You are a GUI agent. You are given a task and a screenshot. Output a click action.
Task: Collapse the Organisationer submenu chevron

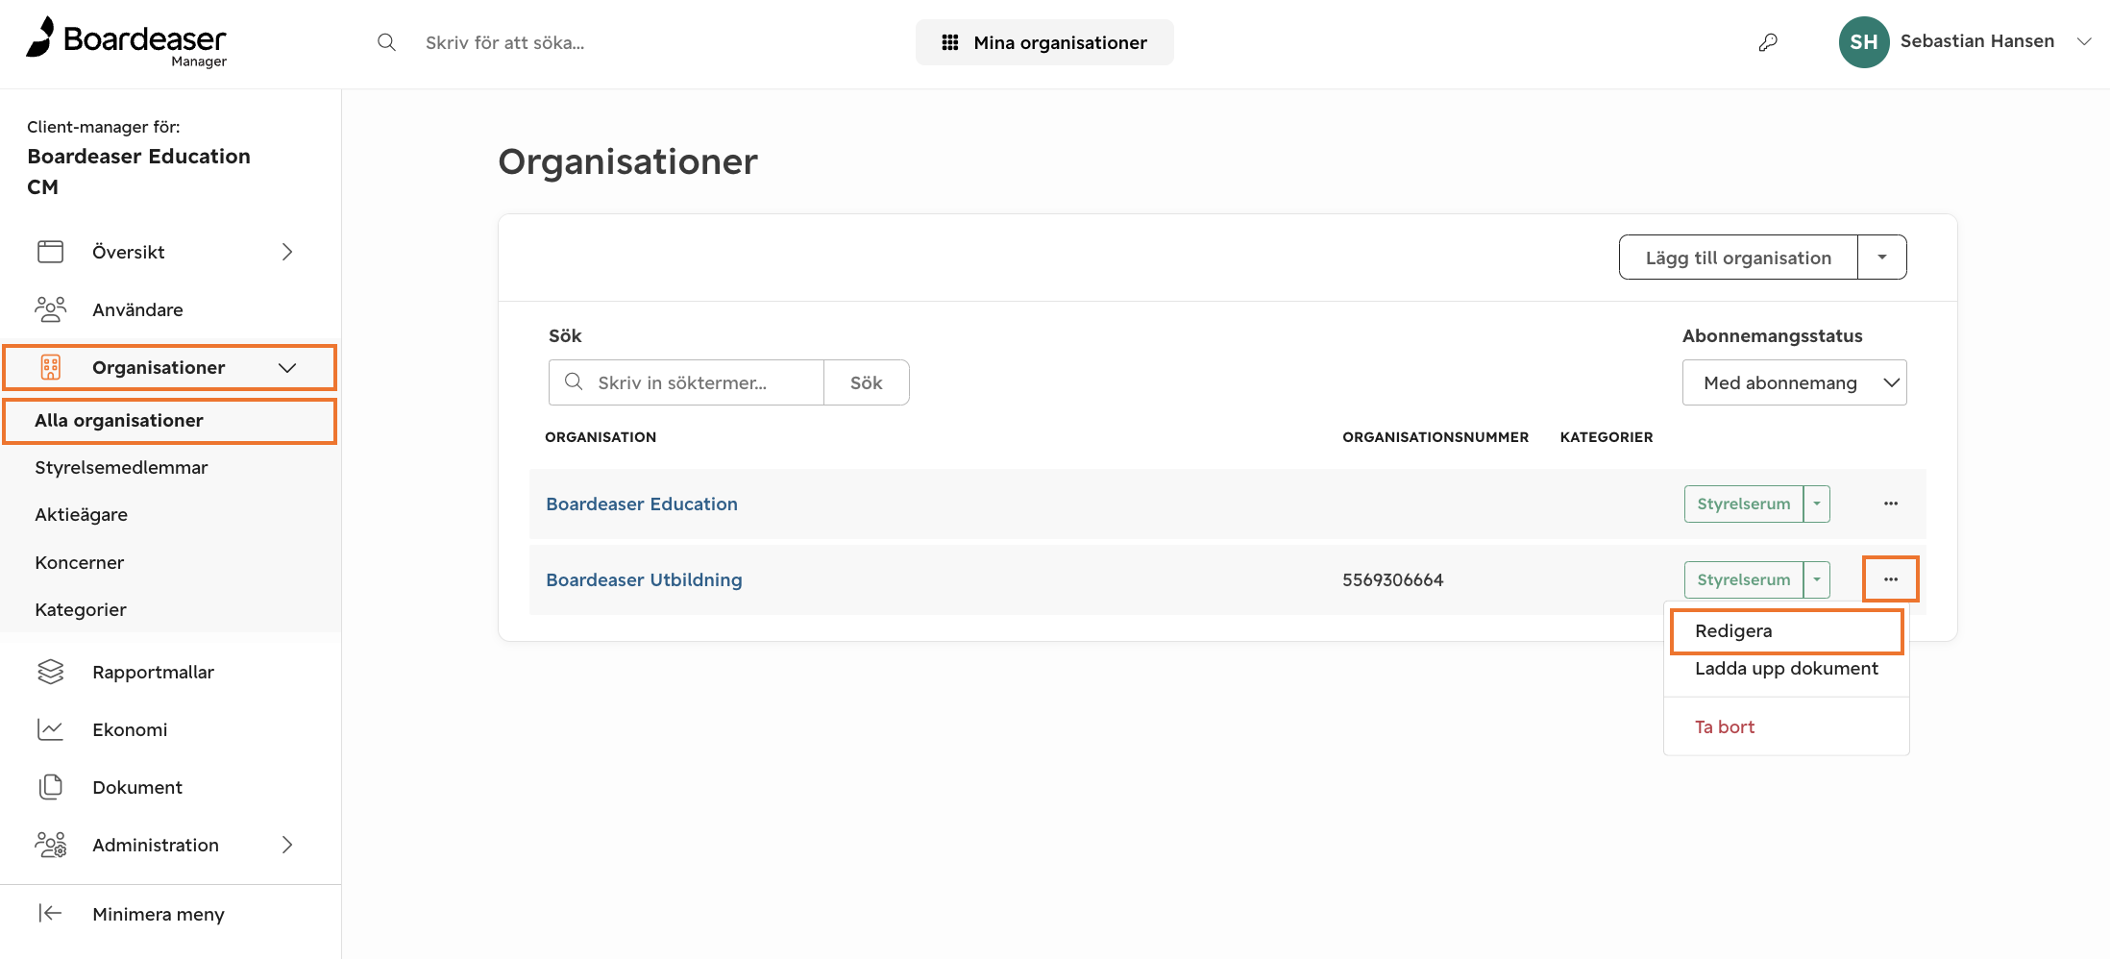(x=287, y=367)
